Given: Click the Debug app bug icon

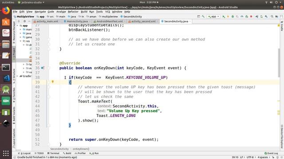Looking at the screenshot, I should [233, 17].
